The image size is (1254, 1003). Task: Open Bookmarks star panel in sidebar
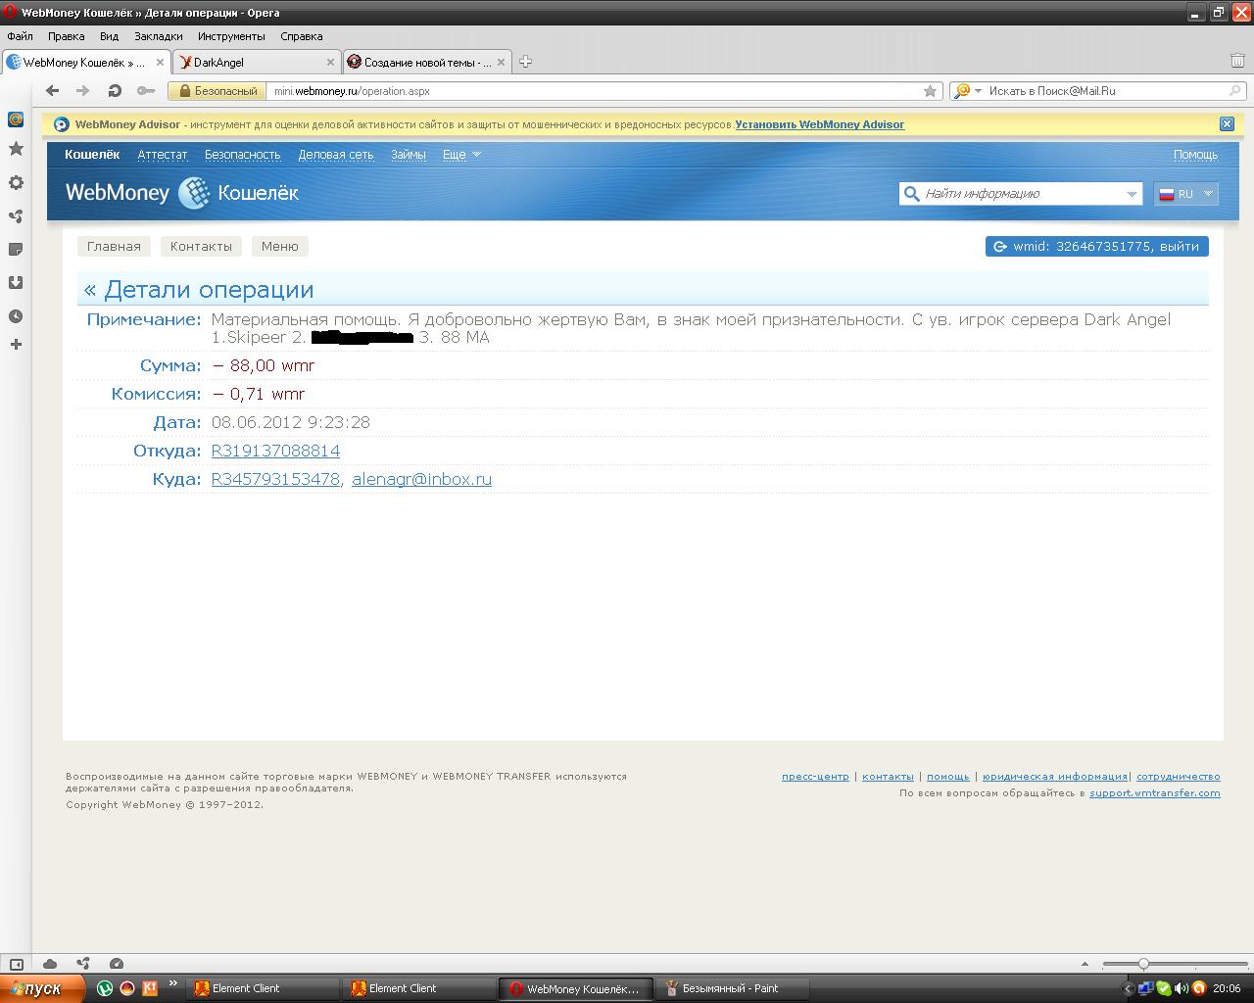point(16,149)
